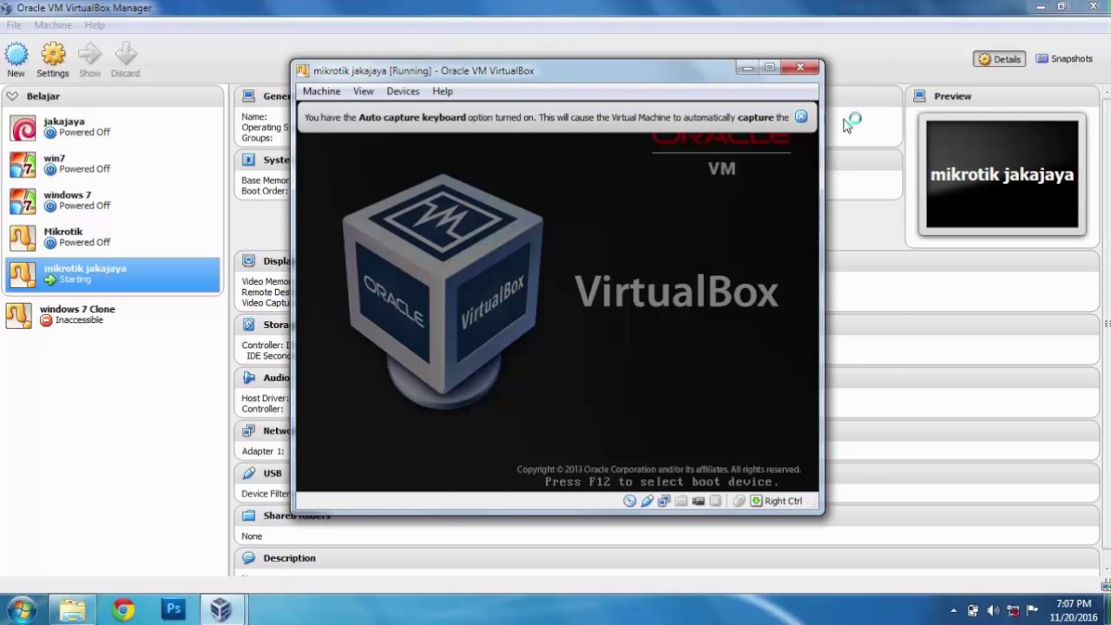Viewport: 1111px width, 625px height.
Task: Click the optical disk status icon
Action: click(x=629, y=501)
